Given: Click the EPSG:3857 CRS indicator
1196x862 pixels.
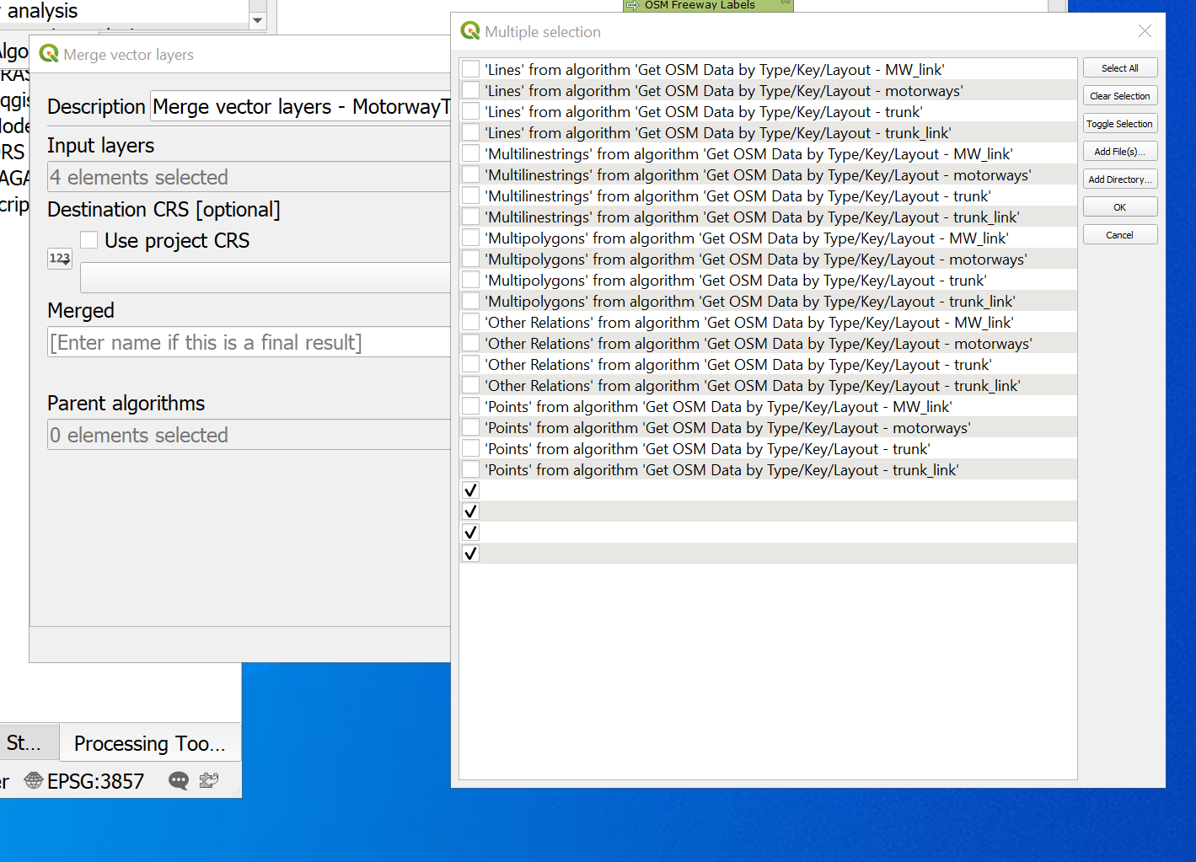Looking at the screenshot, I should coord(95,780).
